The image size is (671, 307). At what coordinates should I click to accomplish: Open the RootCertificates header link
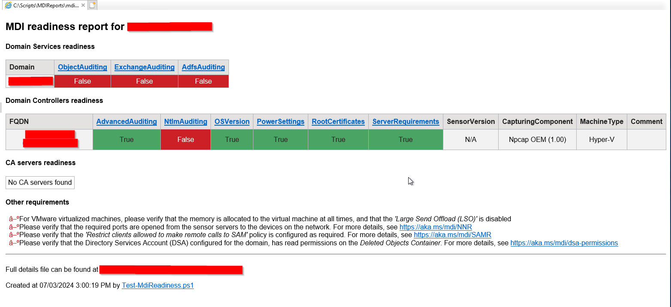click(x=338, y=121)
